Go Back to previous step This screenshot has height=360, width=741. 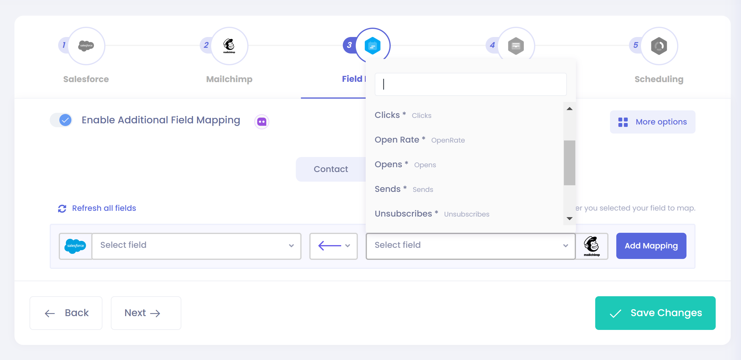tap(66, 313)
